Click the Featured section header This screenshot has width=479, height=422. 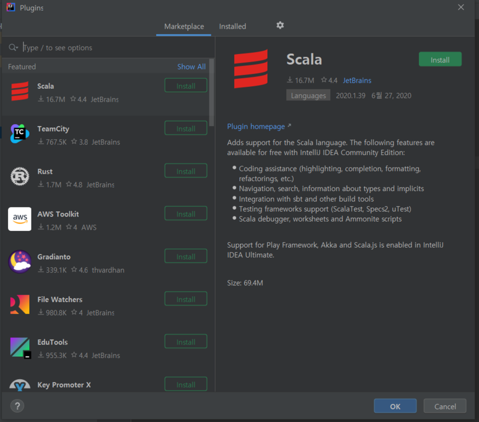point(22,66)
